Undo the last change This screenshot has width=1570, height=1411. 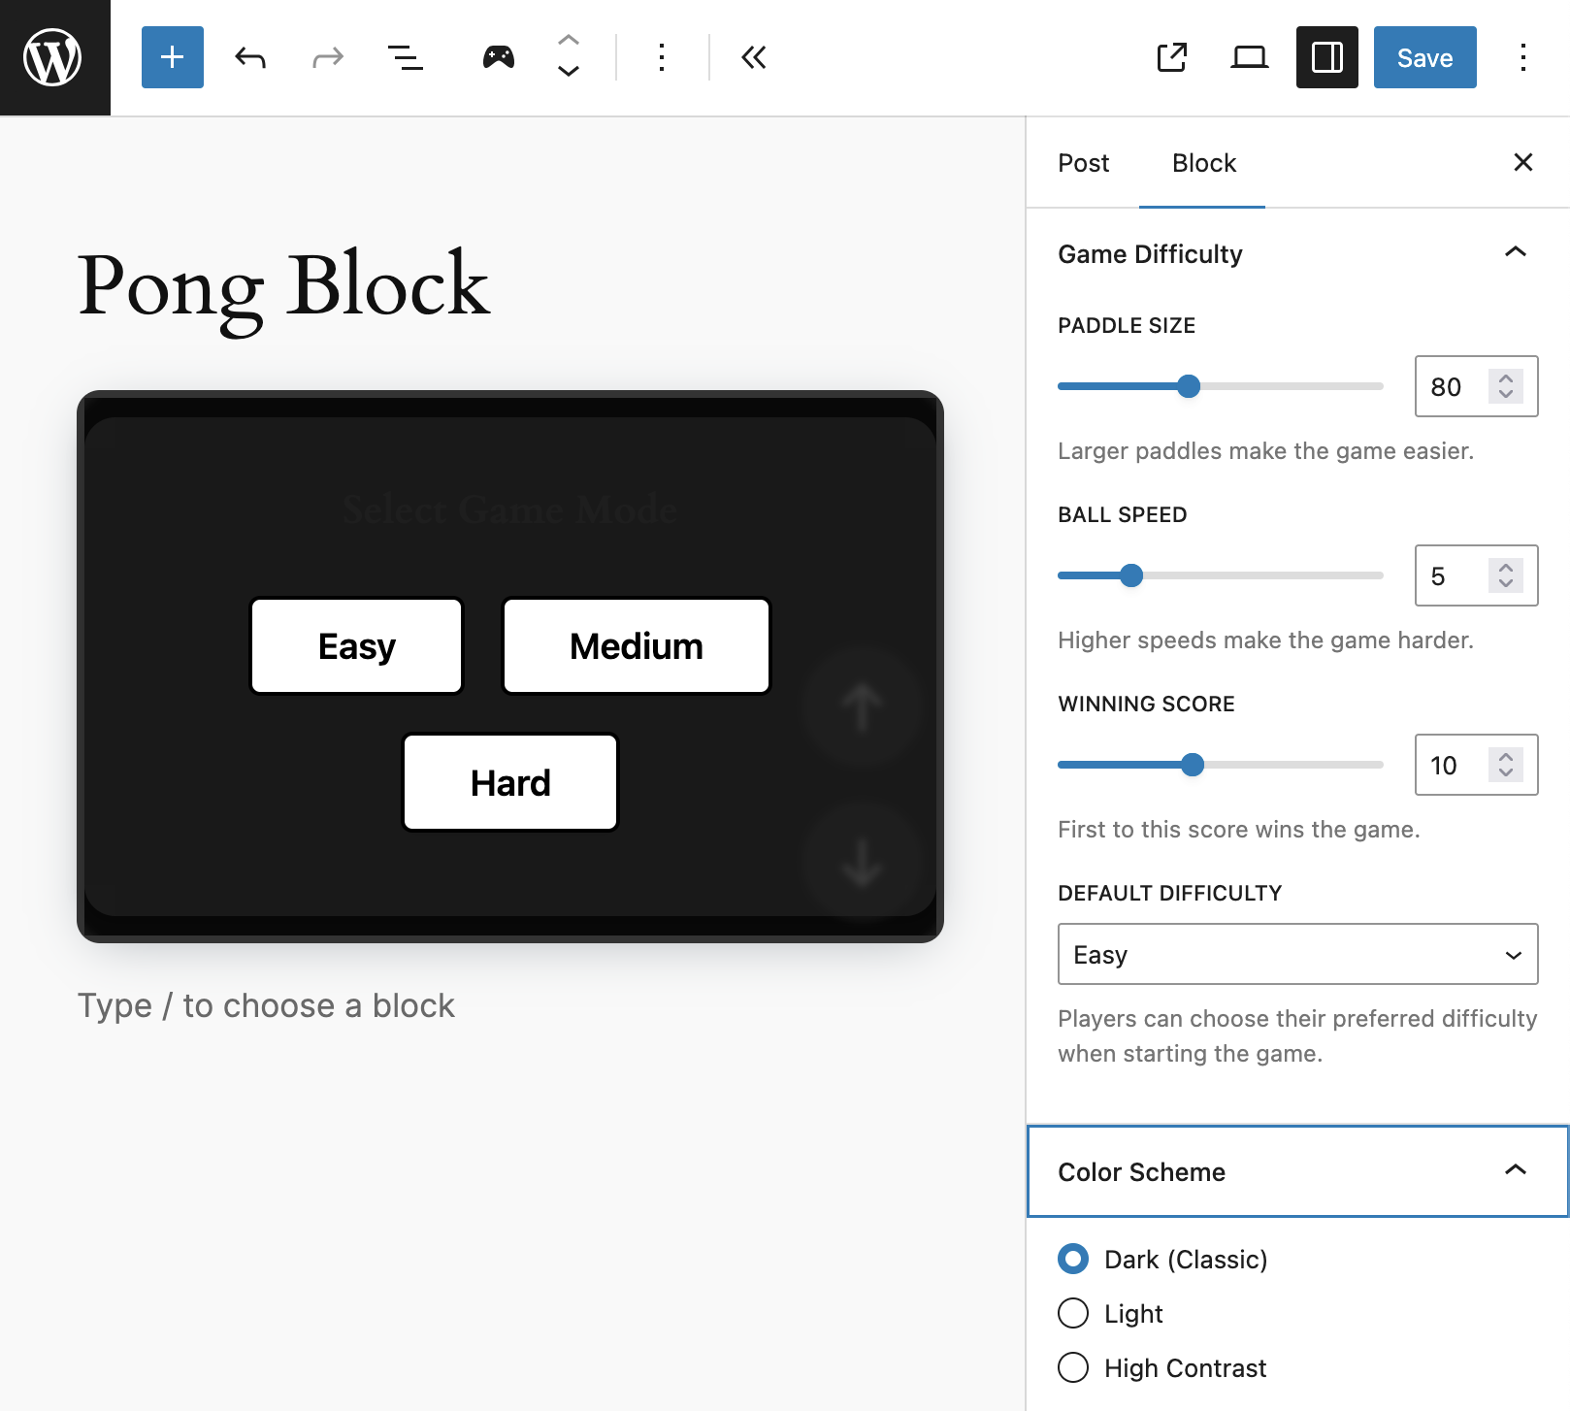pyautogui.click(x=250, y=57)
